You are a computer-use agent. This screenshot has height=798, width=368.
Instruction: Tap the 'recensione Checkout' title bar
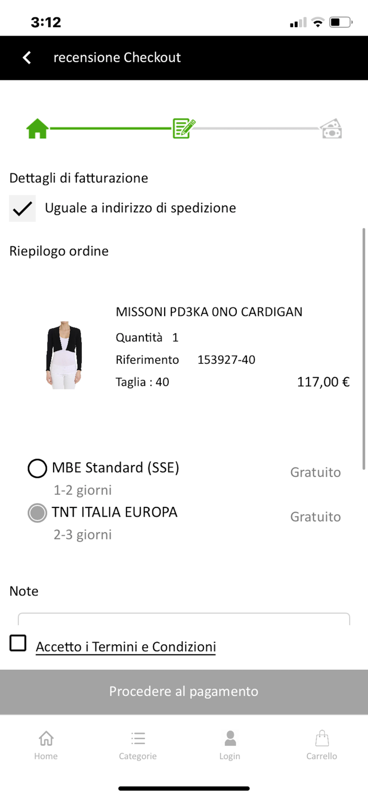pyautogui.click(x=117, y=57)
